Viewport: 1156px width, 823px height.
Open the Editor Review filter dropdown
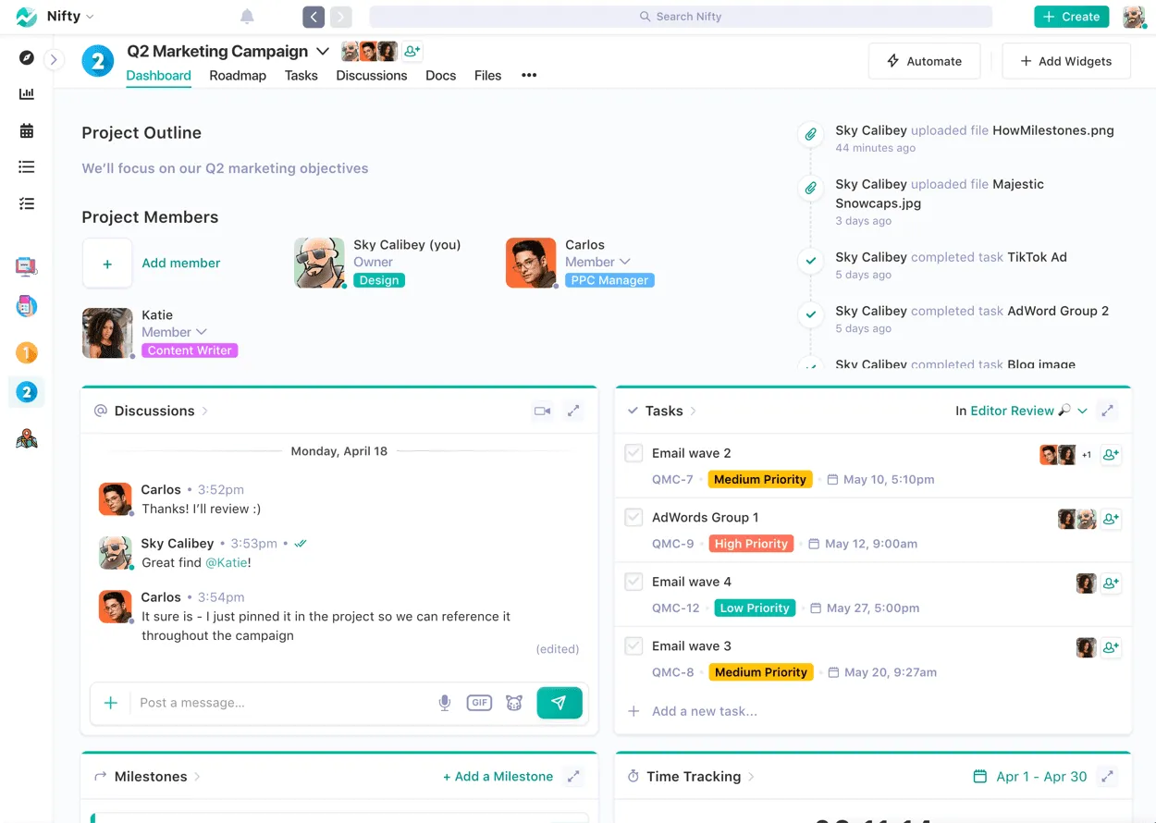tap(1082, 411)
